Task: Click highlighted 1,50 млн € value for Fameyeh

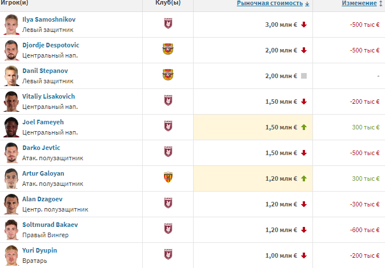Action: [x=281, y=127]
